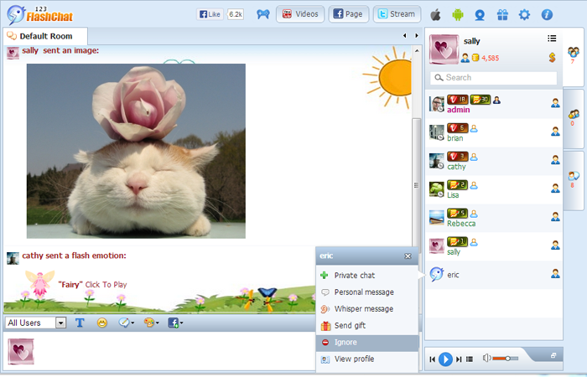Open settings via the gear icon
587x377 pixels.
524,14
